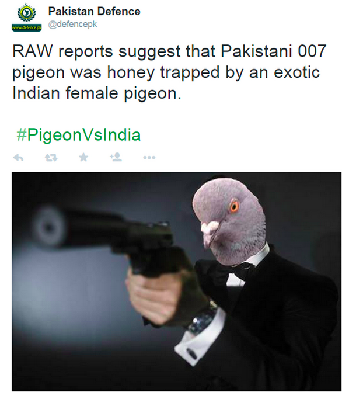Image resolution: width=356 pixels, height=399 pixels.
Task: Click the cufflink on the white shirt cuff
Action: pos(191,353)
